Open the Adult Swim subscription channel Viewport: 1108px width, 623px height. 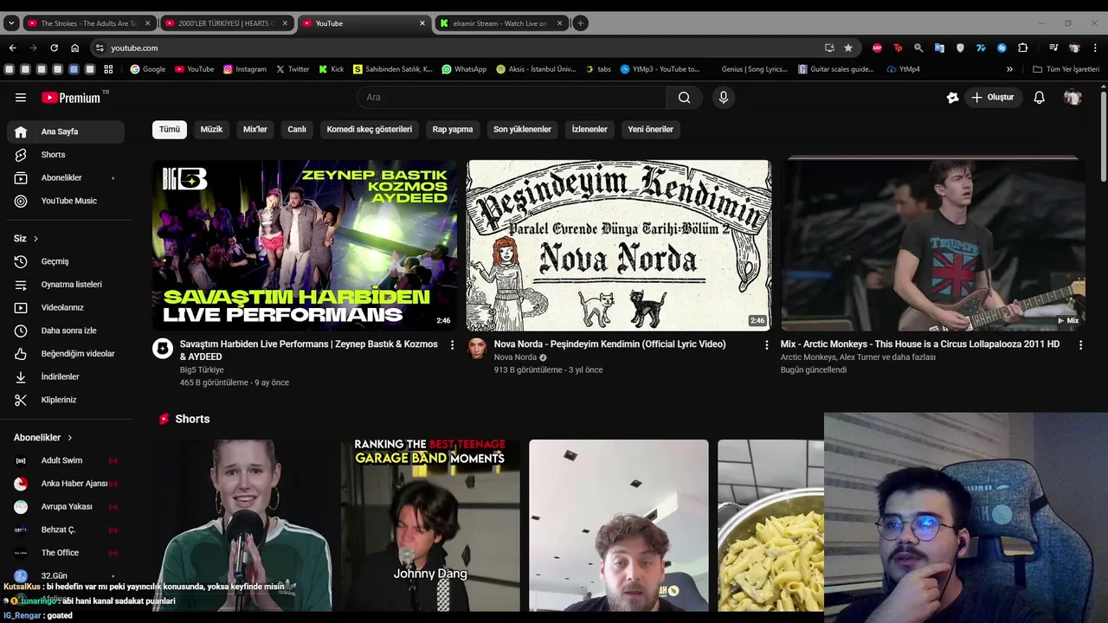[x=66, y=460]
